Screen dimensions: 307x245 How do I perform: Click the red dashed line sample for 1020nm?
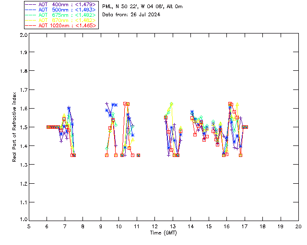click(31, 25)
